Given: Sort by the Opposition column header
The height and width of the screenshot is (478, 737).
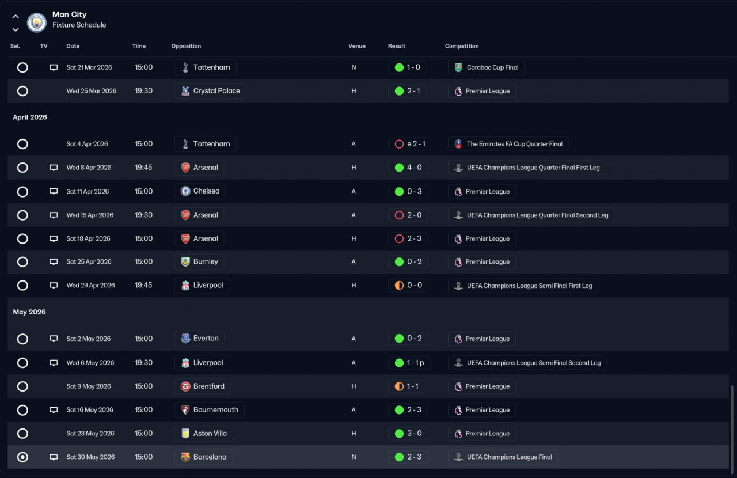Looking at the screenshot, I should pos(186,46).
